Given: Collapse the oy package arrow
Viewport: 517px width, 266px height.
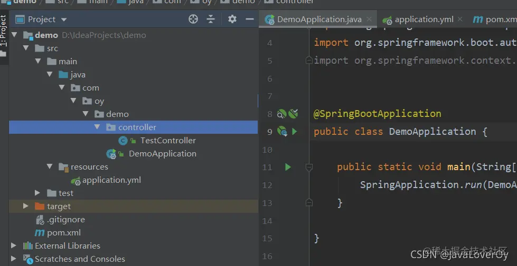Looking at the screenshot, I should [73, 101].
